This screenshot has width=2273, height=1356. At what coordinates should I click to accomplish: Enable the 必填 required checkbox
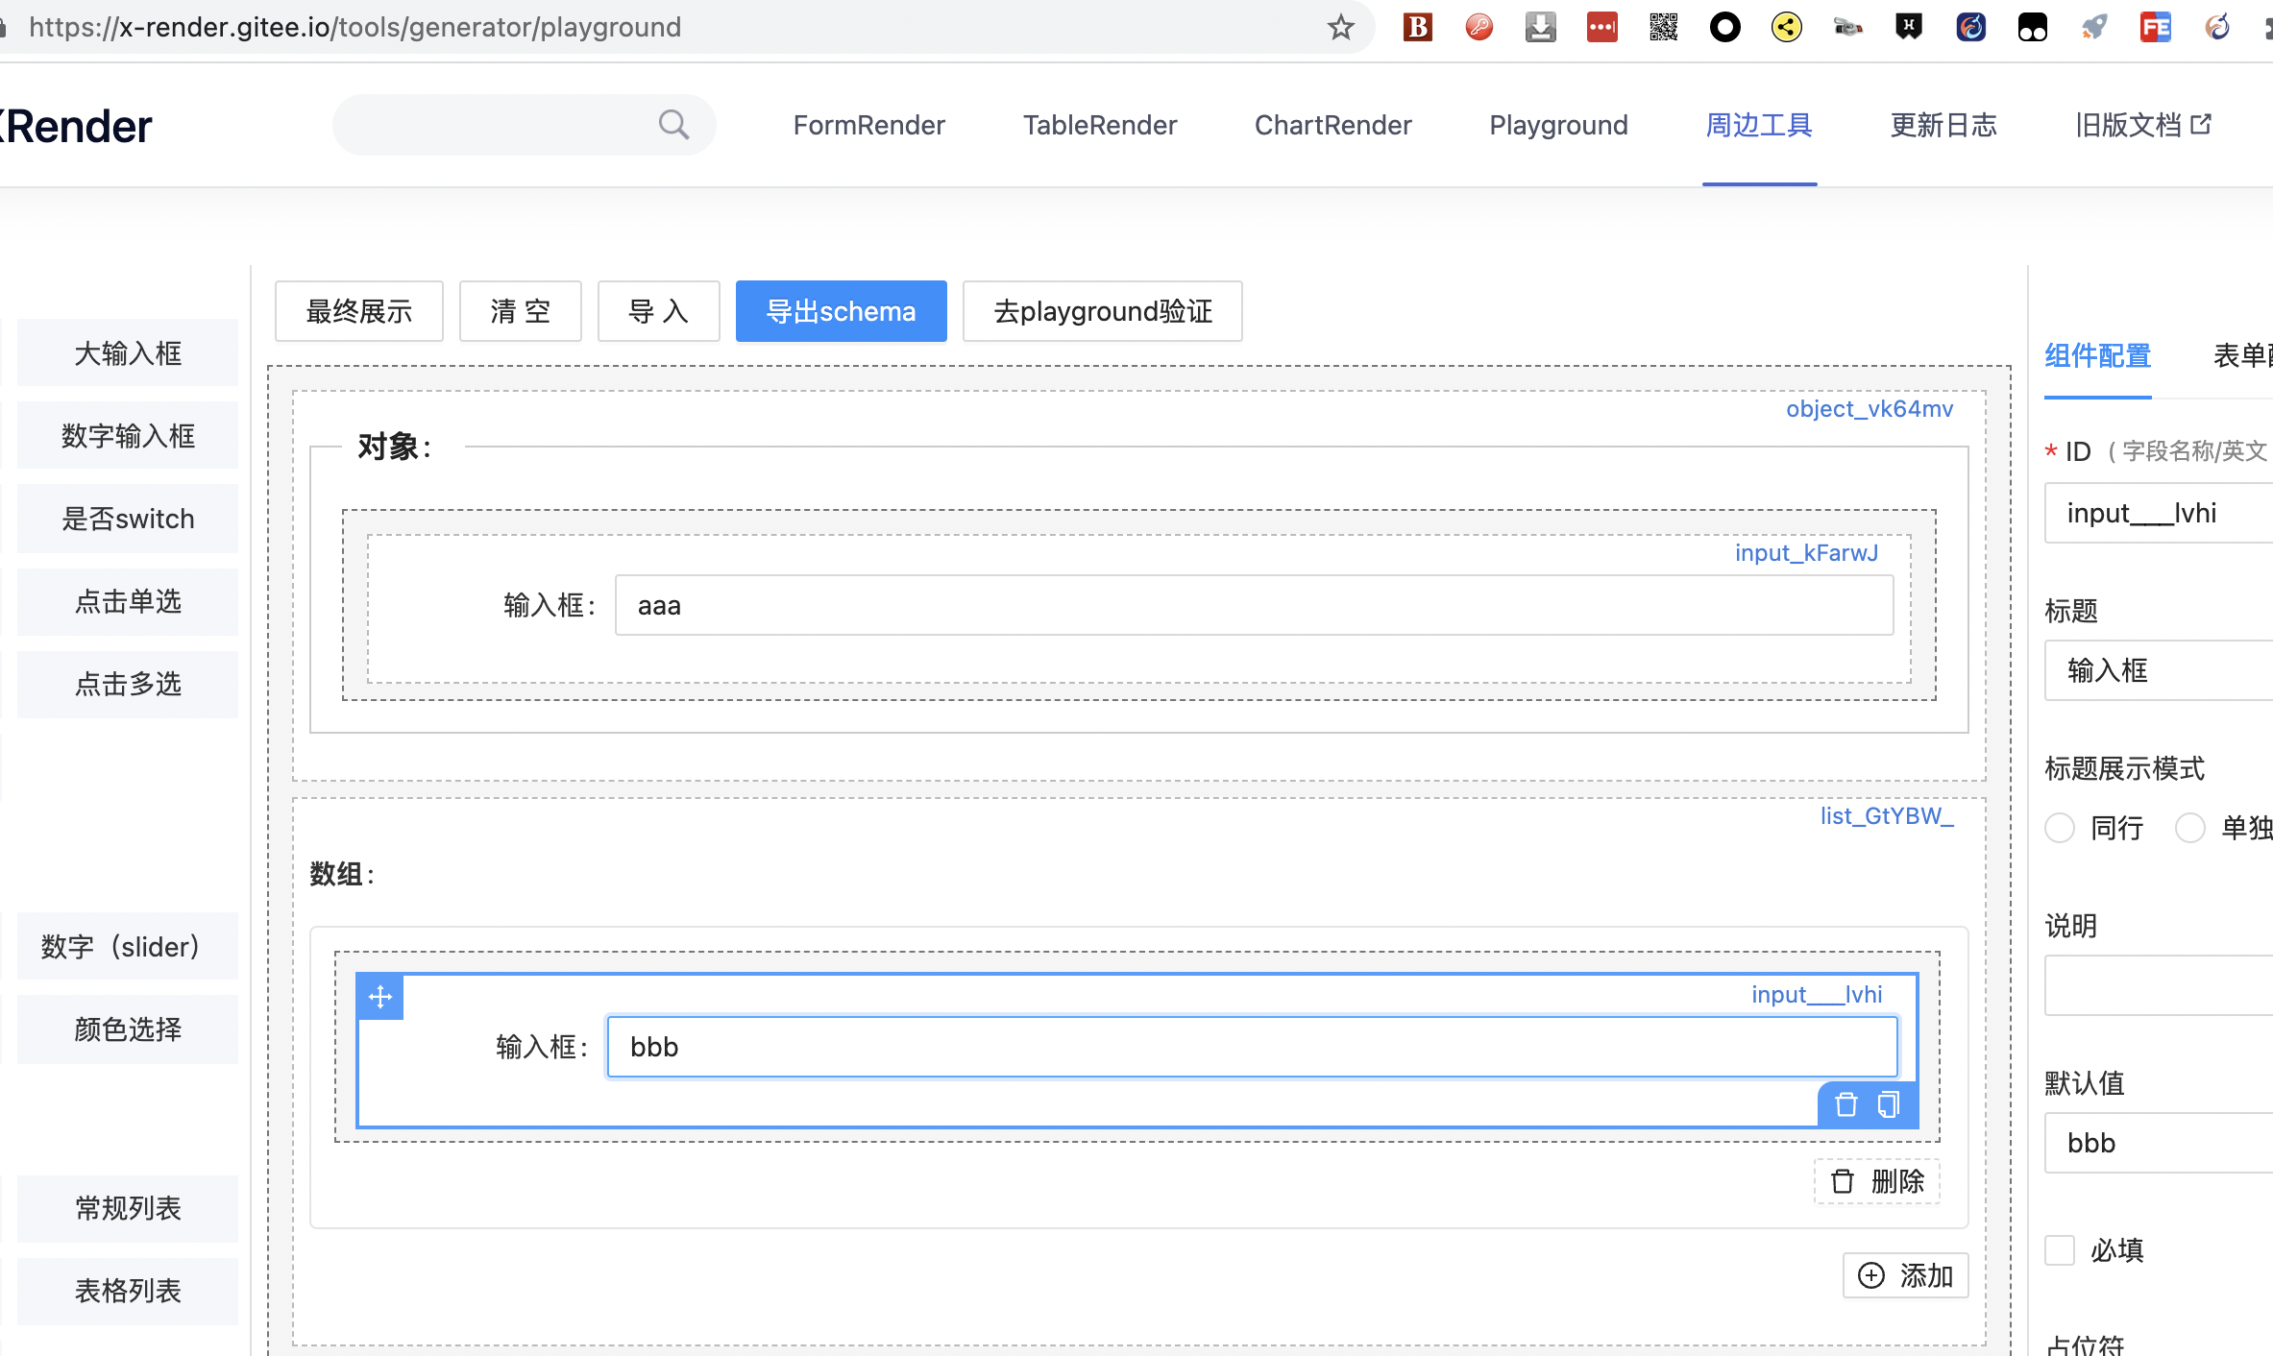[x=2058, y=1249]
